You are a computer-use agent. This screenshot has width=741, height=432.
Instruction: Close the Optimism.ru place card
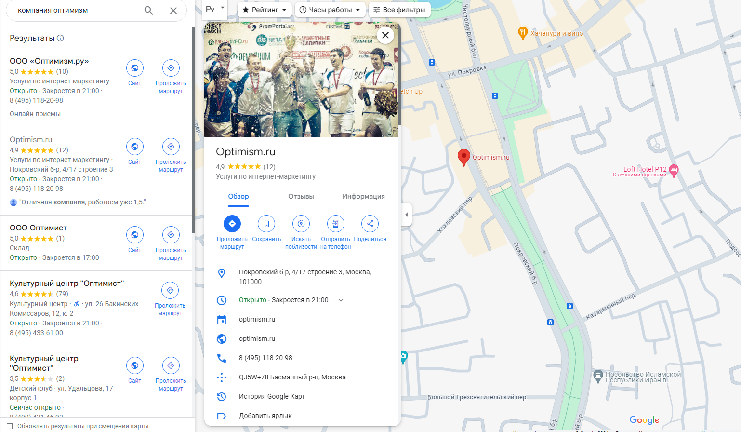385,35
